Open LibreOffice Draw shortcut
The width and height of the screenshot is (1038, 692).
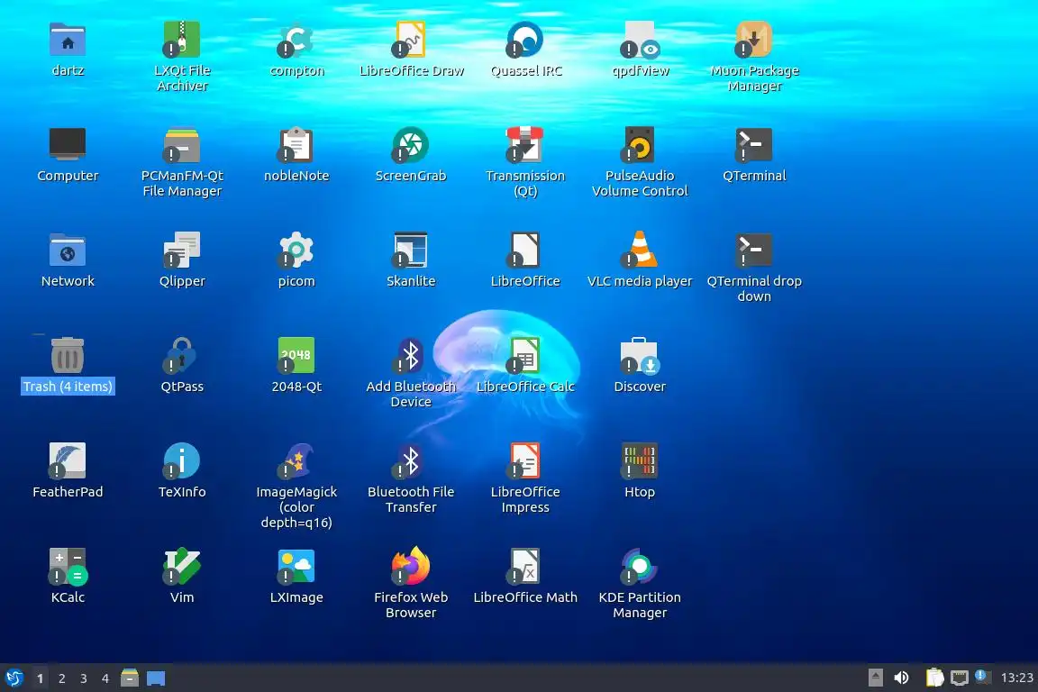tap(411, 40)
